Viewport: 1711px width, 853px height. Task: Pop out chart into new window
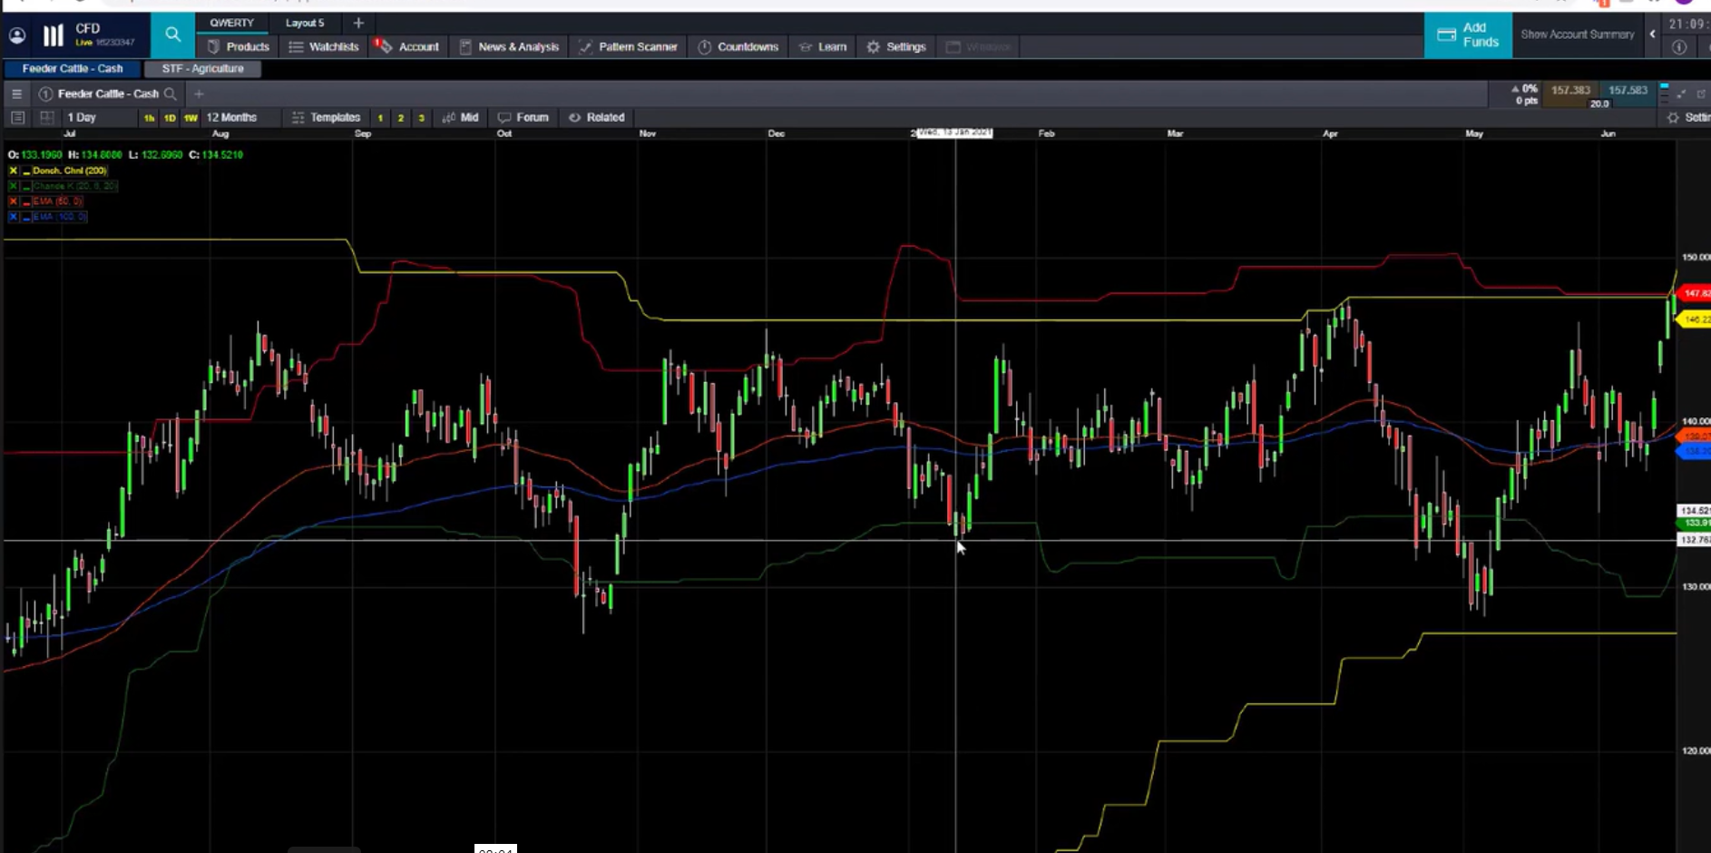(1701, 93)
